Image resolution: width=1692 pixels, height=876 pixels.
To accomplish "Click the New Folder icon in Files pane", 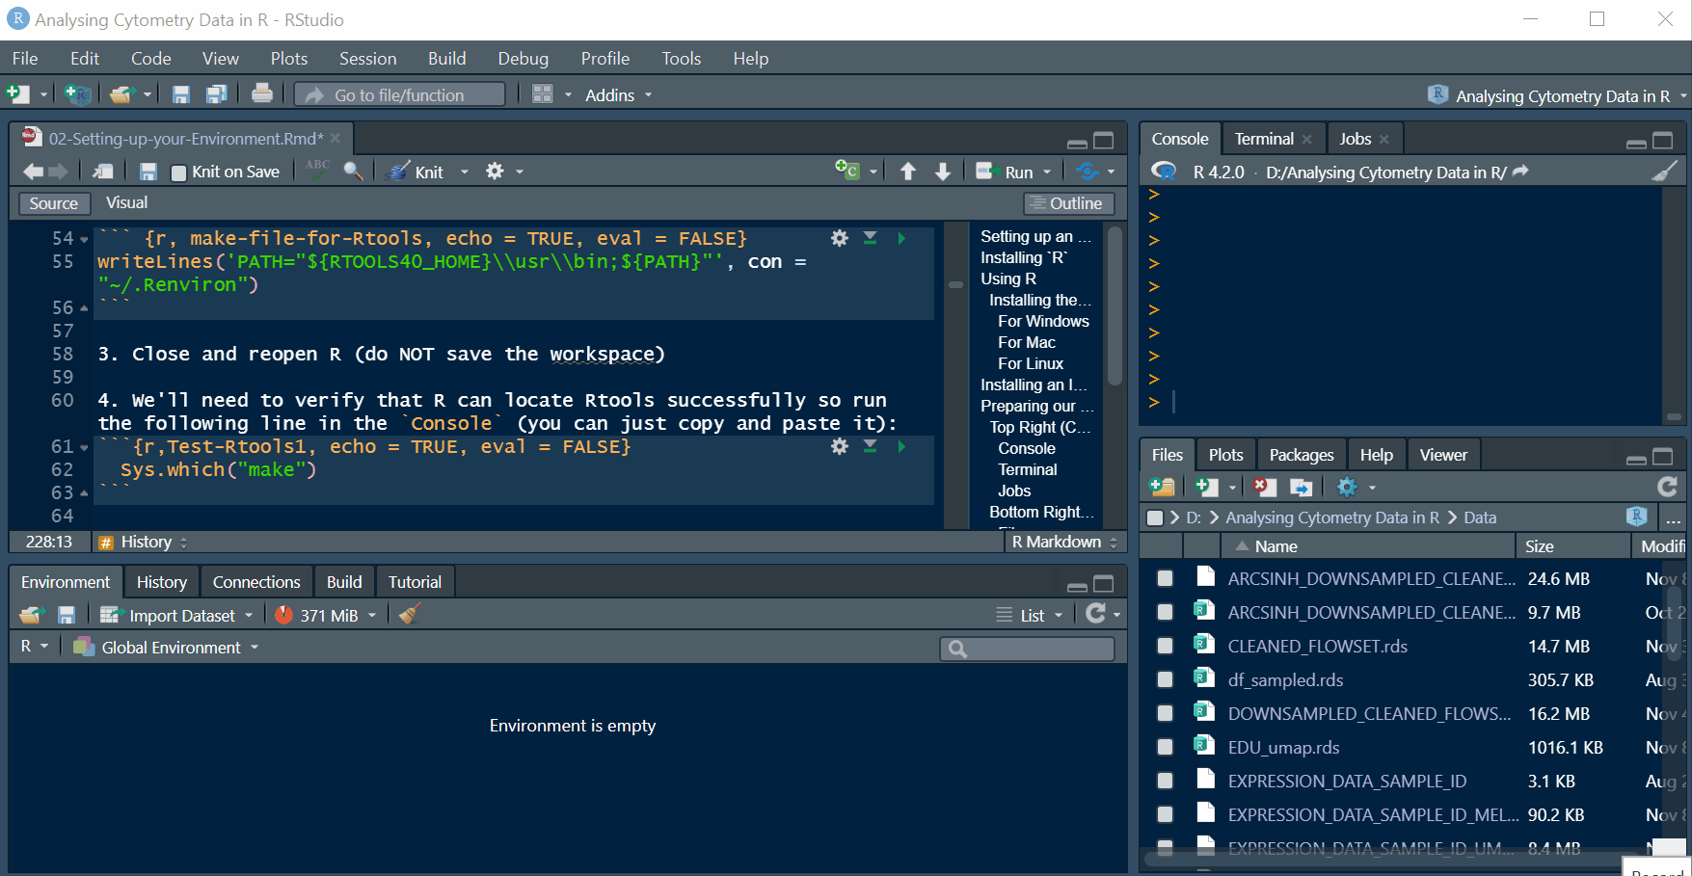I will [x=1163, y=487].
